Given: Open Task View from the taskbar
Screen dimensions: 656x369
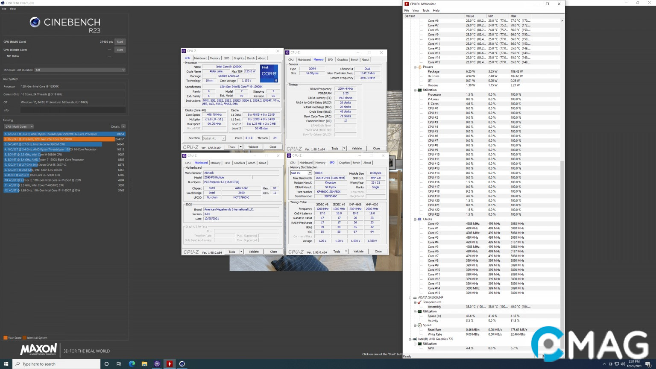Looking at the screenshot, I should (x=119, y=364).
